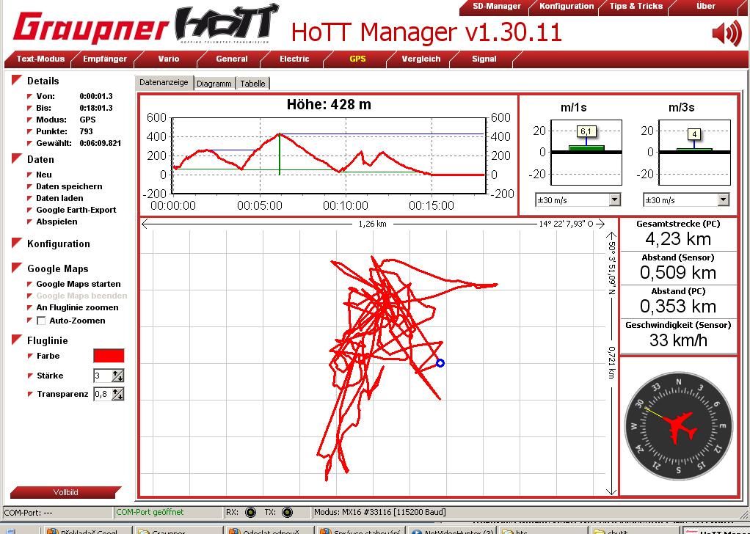Open the Vario section tab

(168, 59)
